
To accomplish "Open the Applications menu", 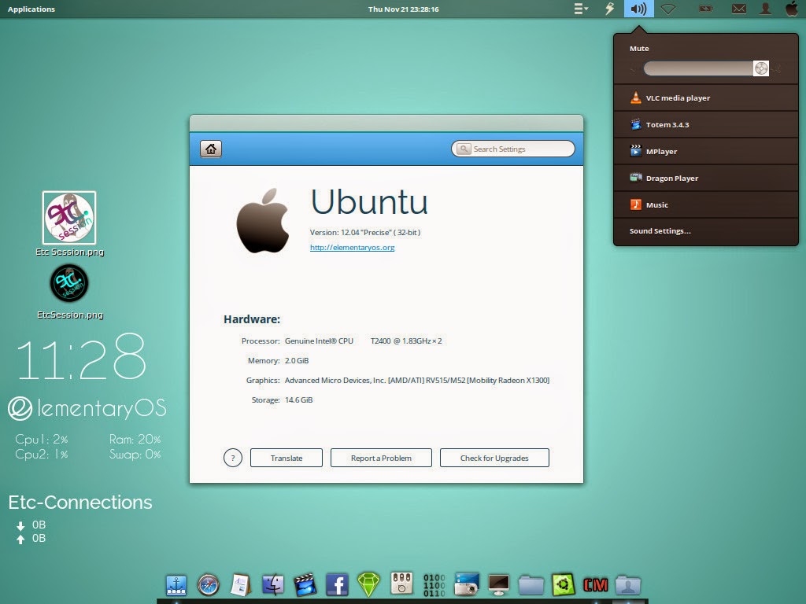I will (31, 9).
